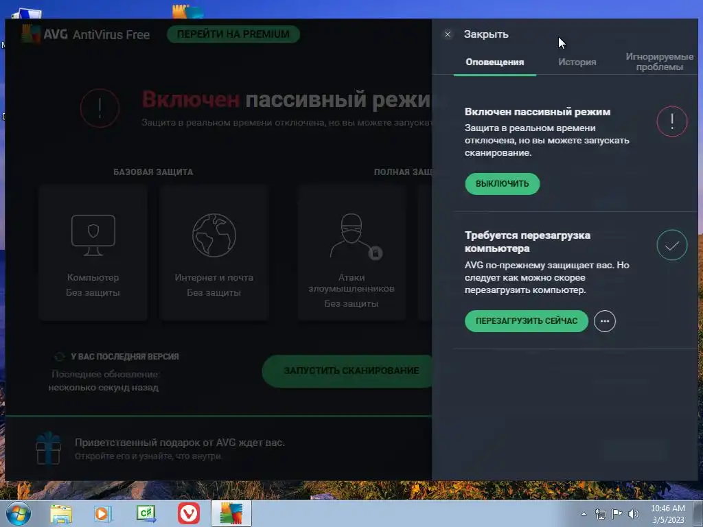Open the Игнорируемые проблемы tab
Viewport: 703px width, 527px height.
660,62
